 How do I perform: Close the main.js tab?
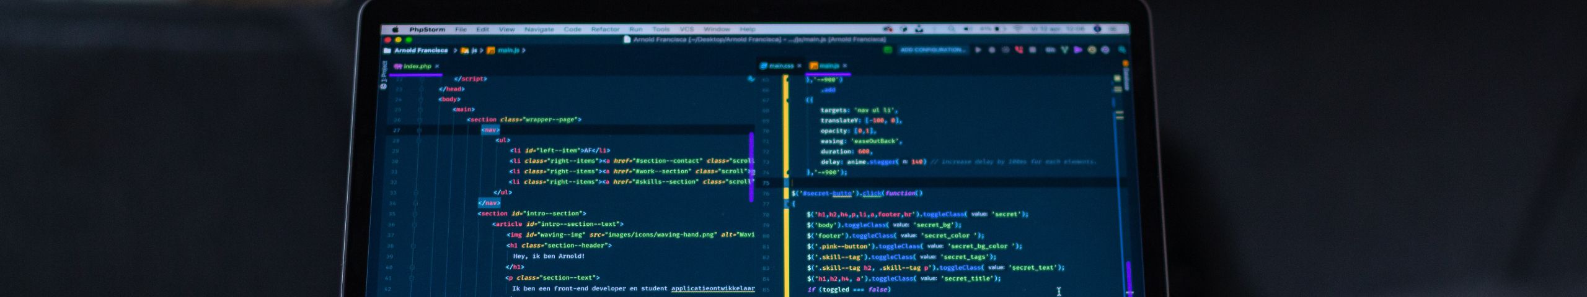tap(845, 66)
